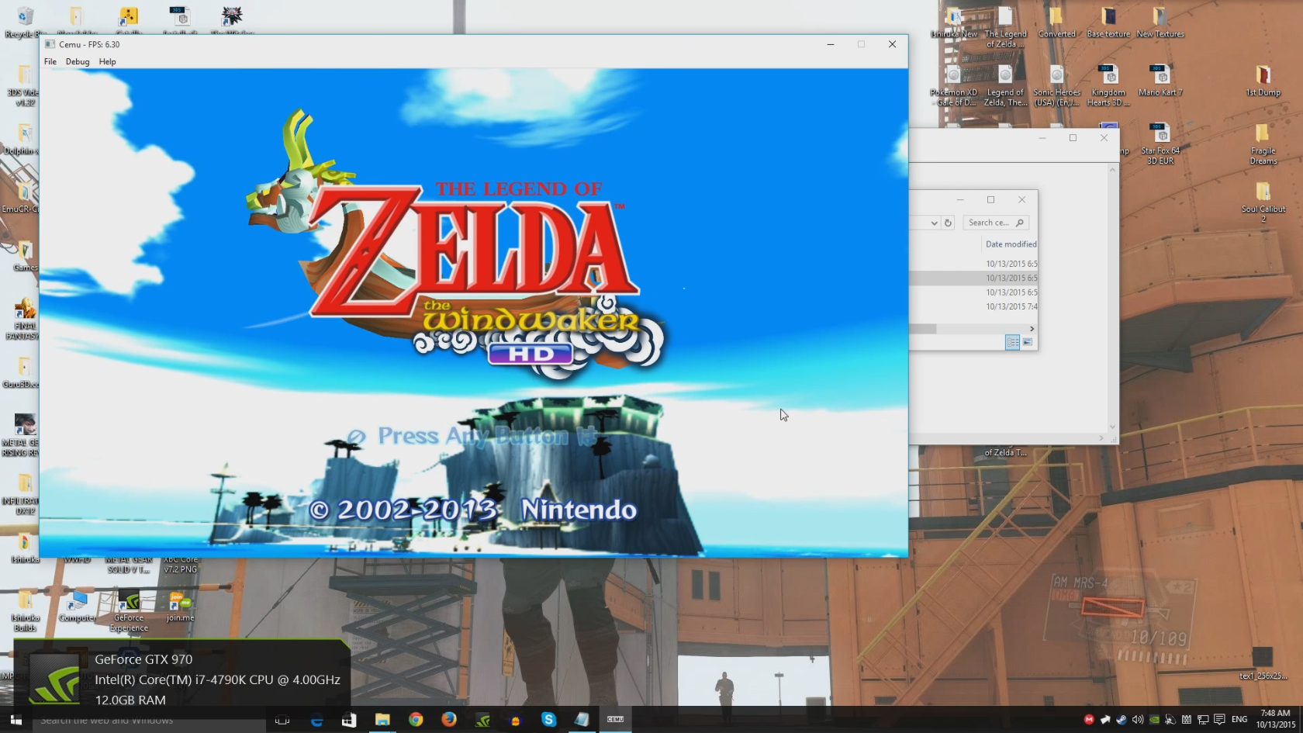Switch to Cemu taskbar button
The width and height of the screenshot is (1303, 733).
click(x=615, y=720)
